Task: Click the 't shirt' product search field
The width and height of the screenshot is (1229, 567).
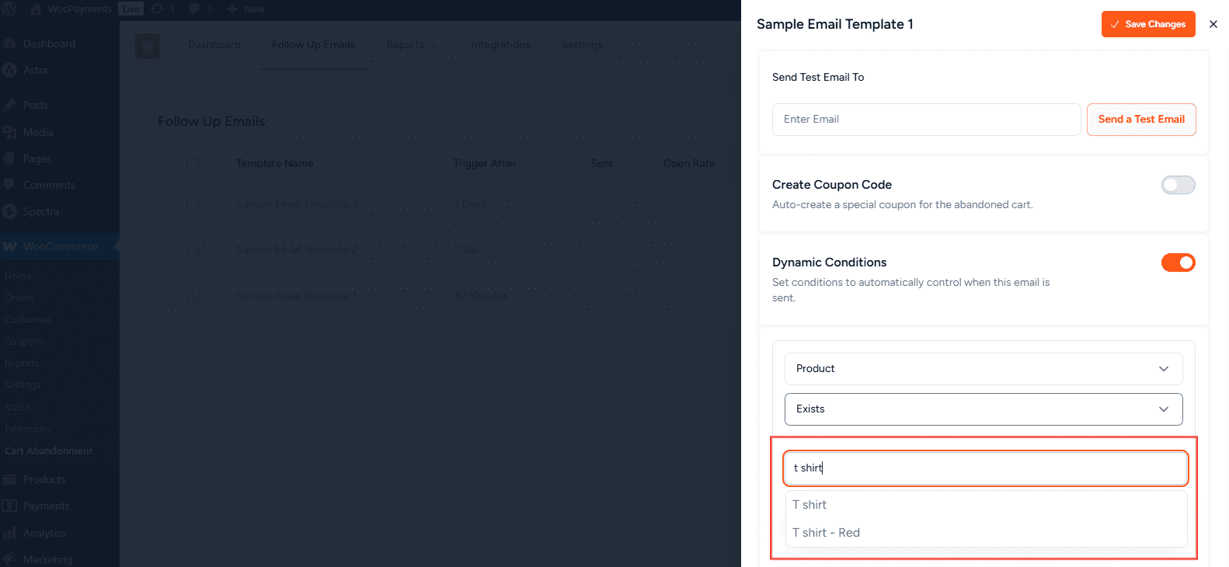Action: [984, 468]
